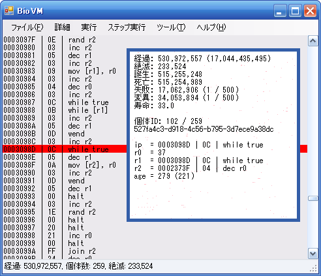Click the ip register line
Image resolution: width=321 pixels, height=276 pixels.
click(x=199, y=145)
